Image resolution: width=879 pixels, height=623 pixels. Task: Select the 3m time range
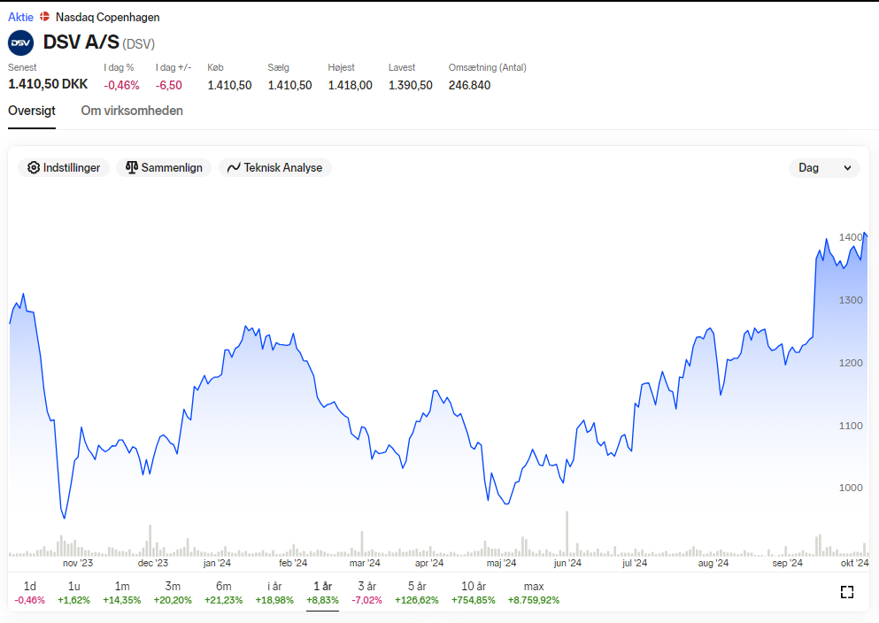(173, 593)
